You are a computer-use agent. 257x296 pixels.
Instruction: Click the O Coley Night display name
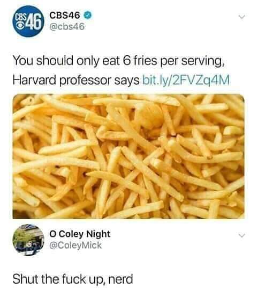coord(80,234)
